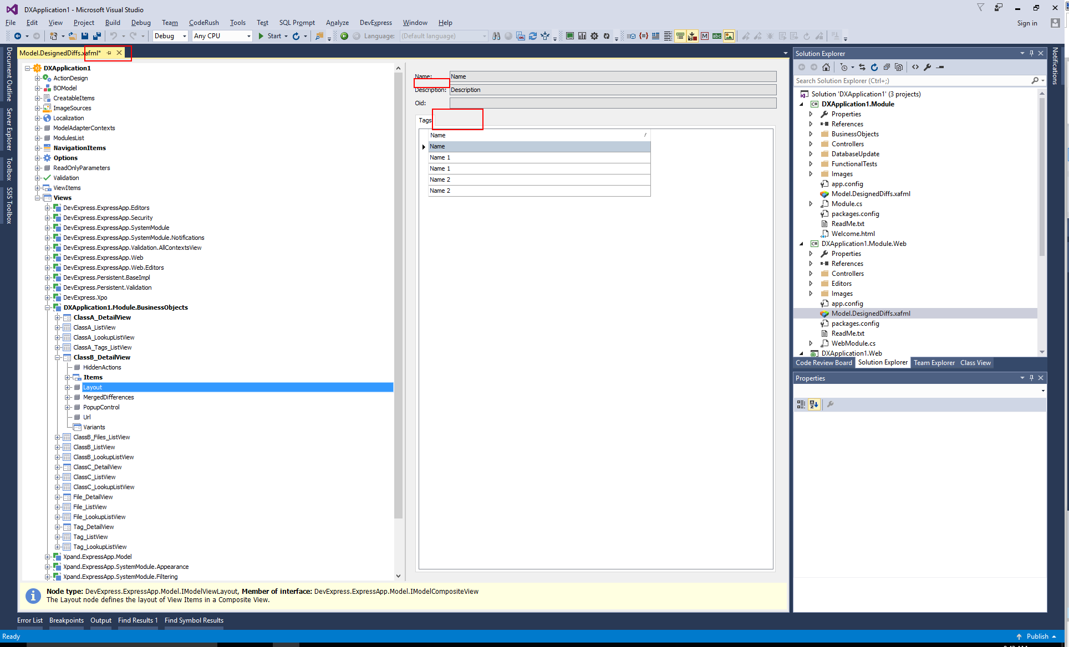Image resolution: width=1069 pixels, height=647 pixels.
Task: Switch to the Team Explorer tab
Action: tap(934, 363)
